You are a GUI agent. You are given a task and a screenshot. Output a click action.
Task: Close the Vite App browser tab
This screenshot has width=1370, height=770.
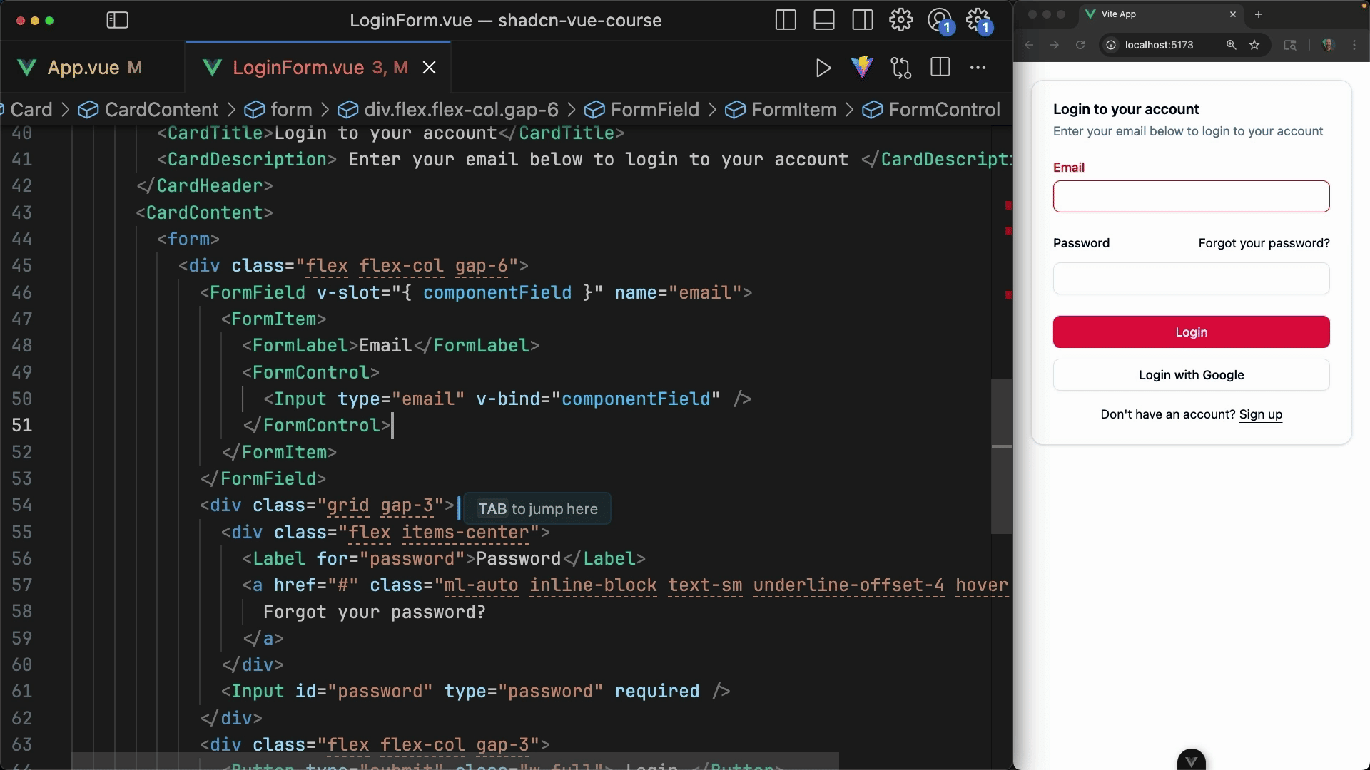point(1232,14)
